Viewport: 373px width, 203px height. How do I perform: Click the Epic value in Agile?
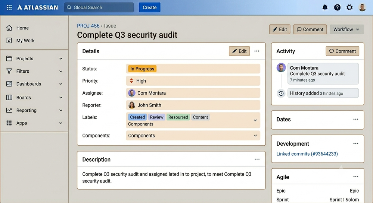coord(354,191)
